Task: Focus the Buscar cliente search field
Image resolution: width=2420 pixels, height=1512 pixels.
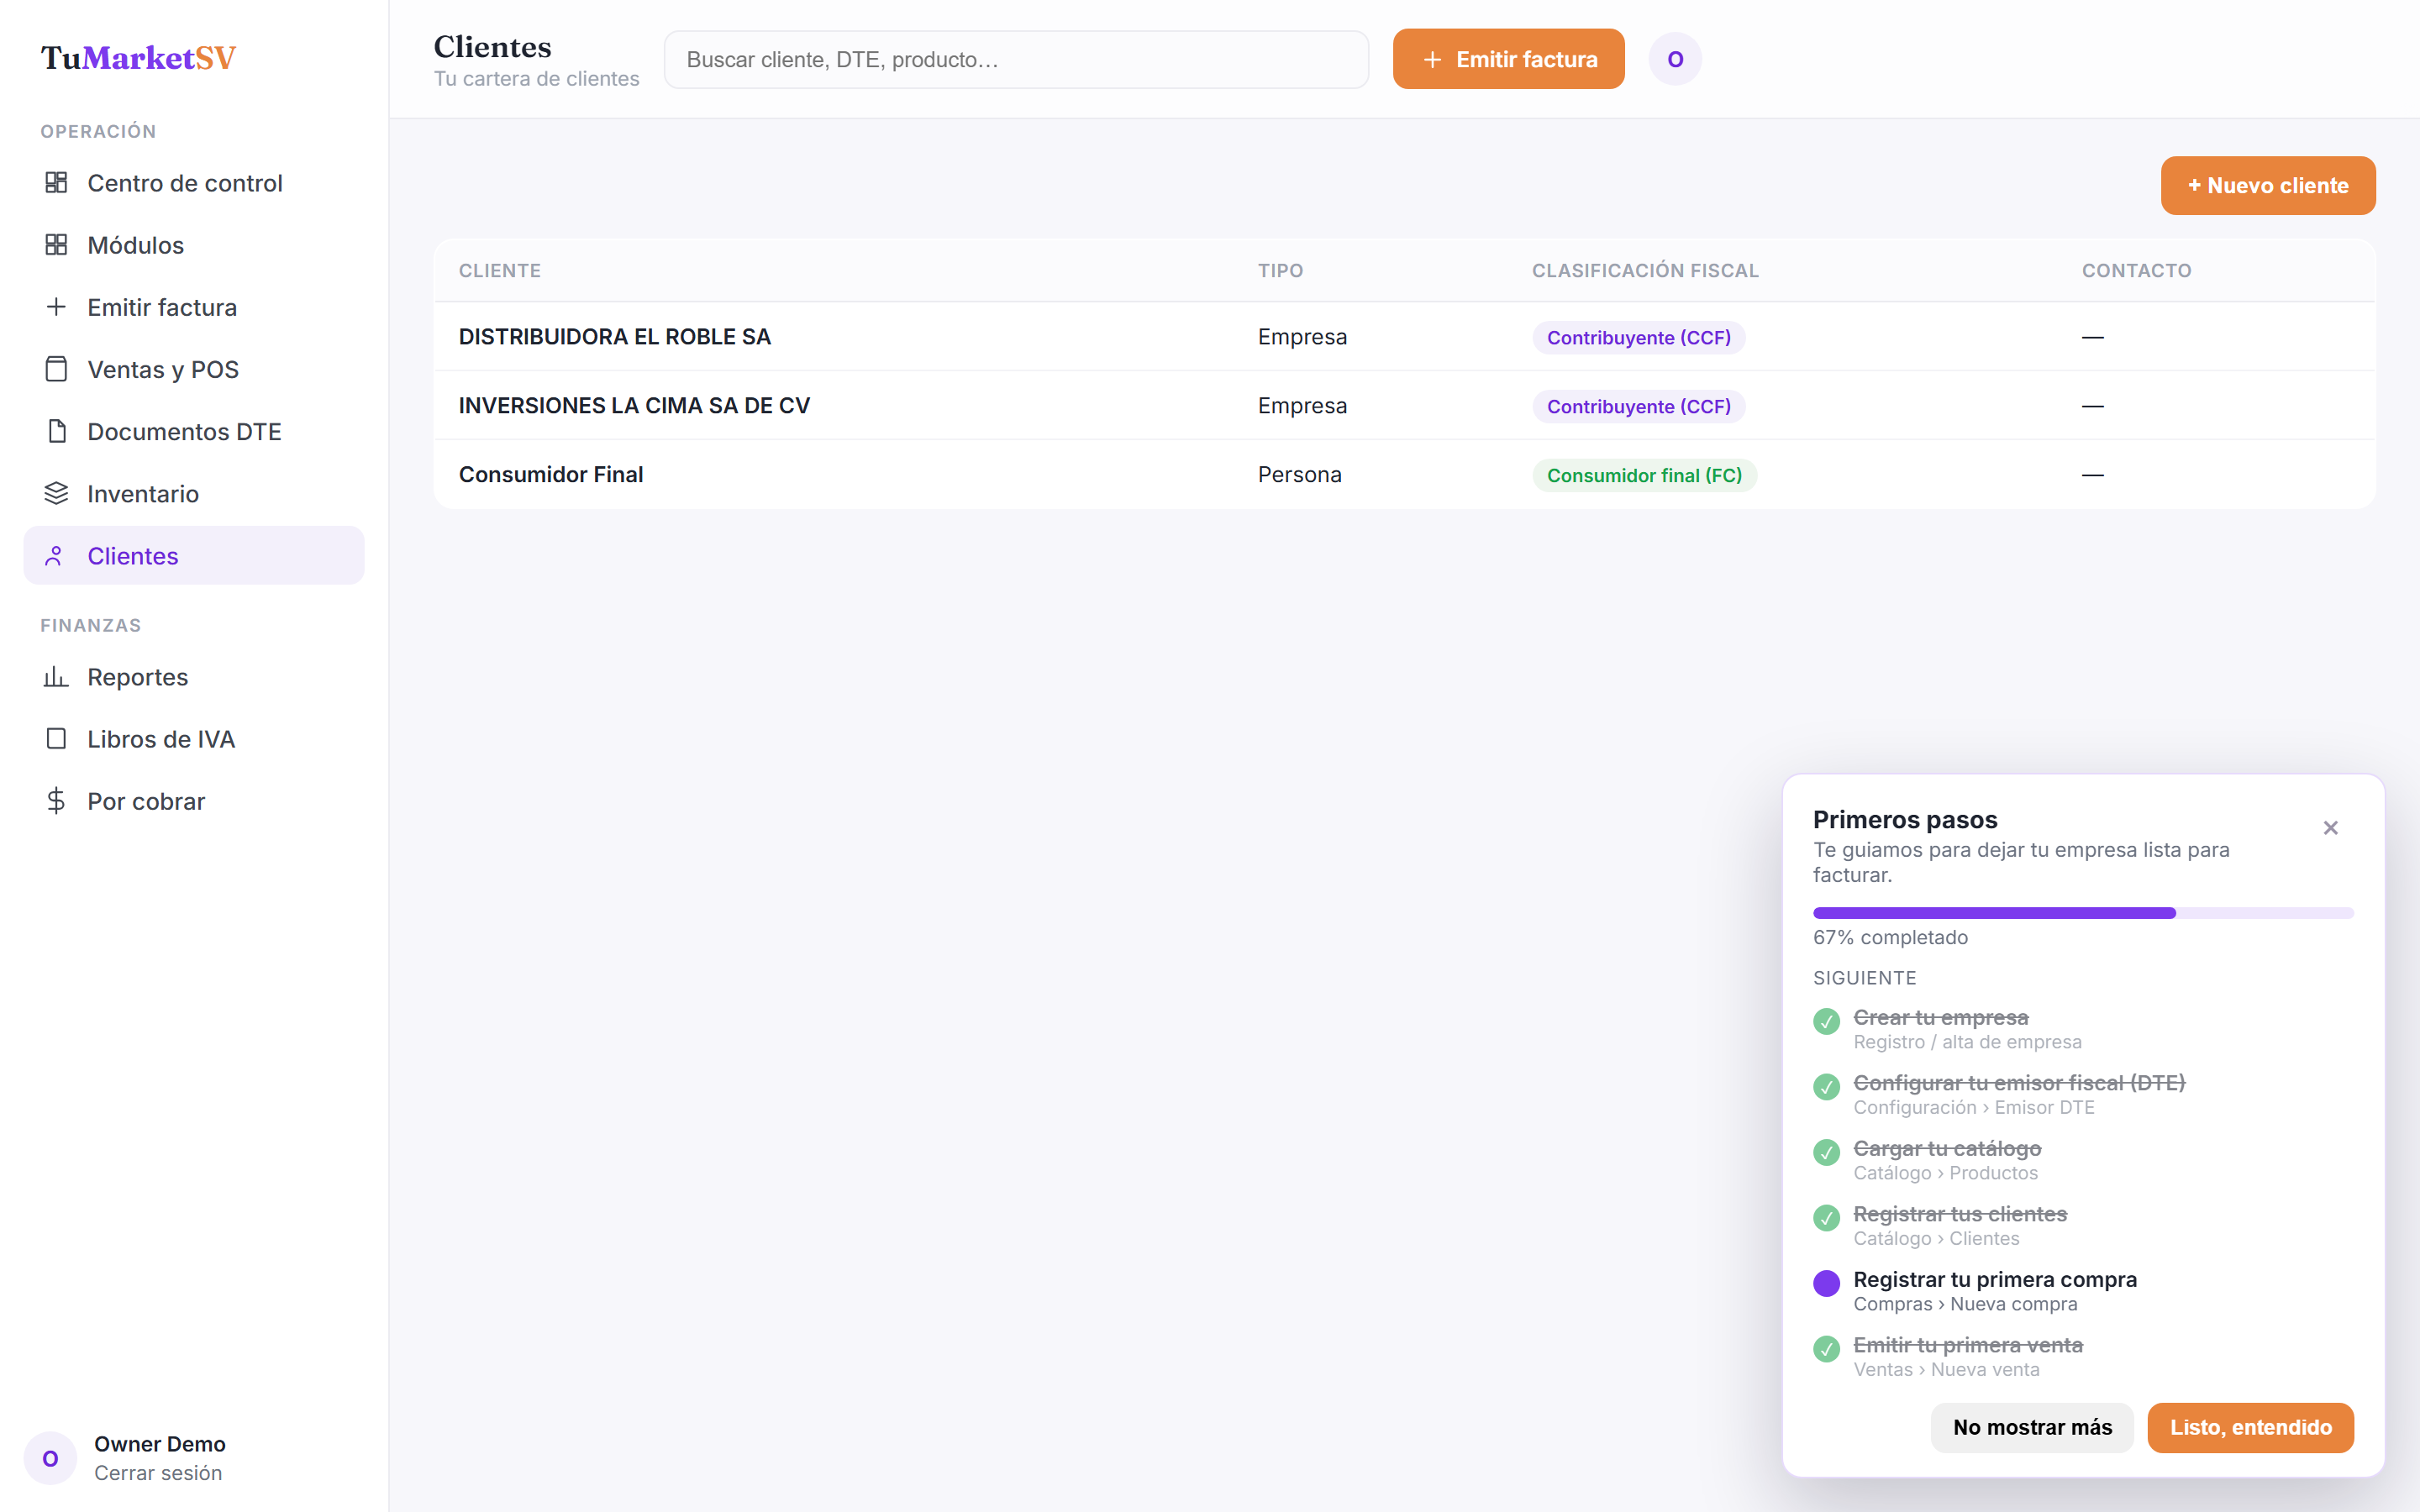Action: point(1016,59)
